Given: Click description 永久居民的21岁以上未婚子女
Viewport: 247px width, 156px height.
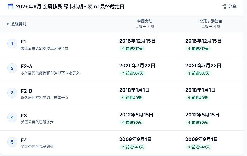Looking at the screenshot, I should tap(45, 97).
